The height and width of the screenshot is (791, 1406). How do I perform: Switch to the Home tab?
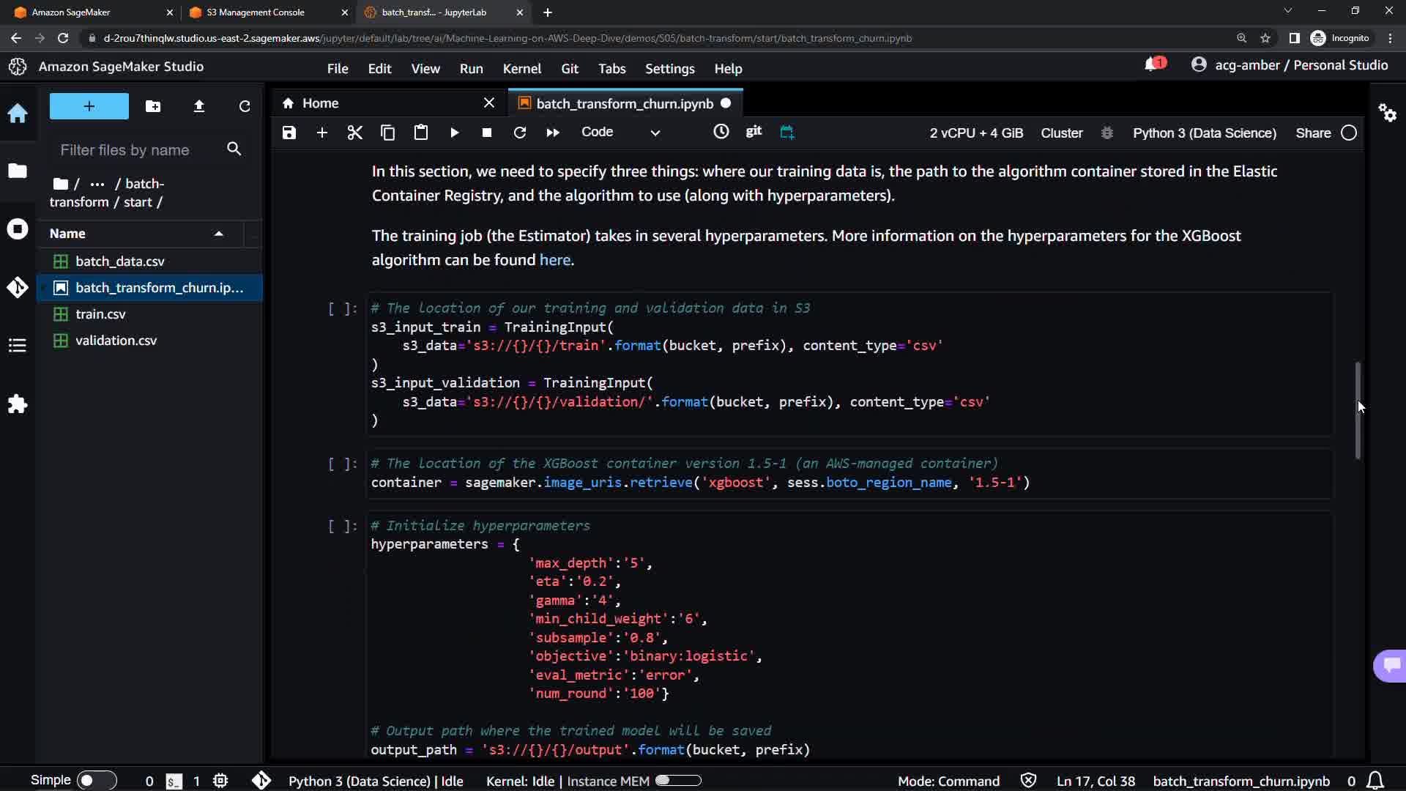(320, 103)
